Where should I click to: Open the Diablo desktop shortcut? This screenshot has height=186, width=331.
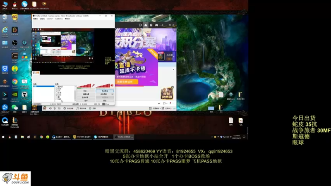[x=5, y=83]
